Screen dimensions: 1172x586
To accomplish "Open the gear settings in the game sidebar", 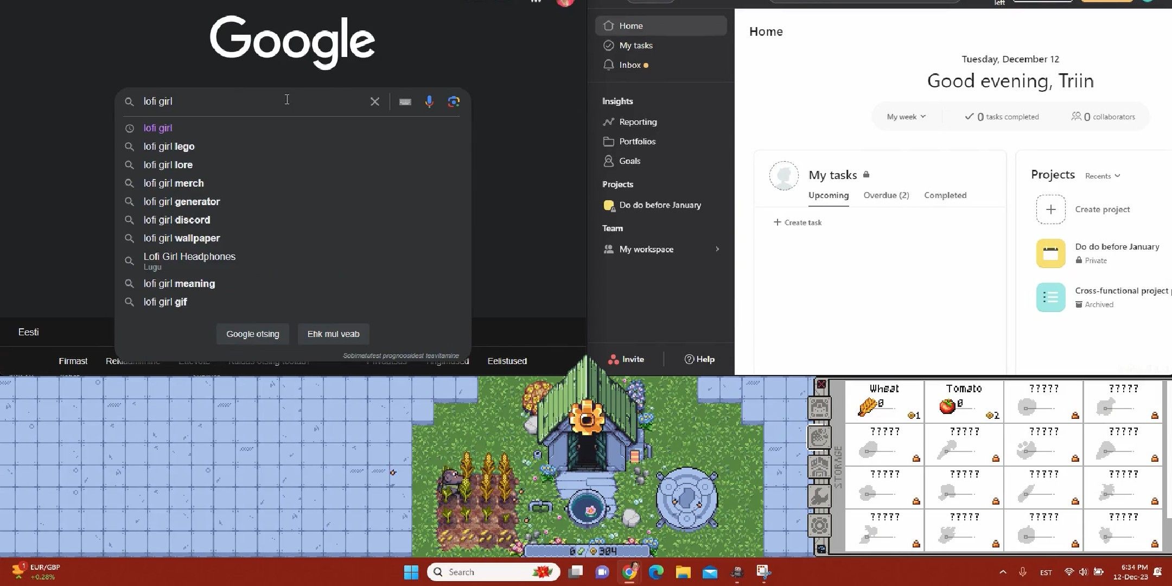I will (819, 525).
